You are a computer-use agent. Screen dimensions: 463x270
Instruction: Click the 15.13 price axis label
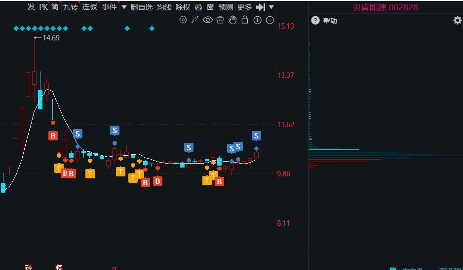pyautogui.click(x=285, y=26)
